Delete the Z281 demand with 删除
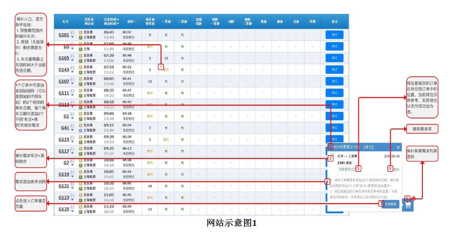This screenshot has height=236, width=454. pos(396,169)
